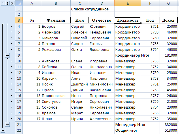Select the cell Алексеевна
The image size is (179, 134).
(102, 119)
